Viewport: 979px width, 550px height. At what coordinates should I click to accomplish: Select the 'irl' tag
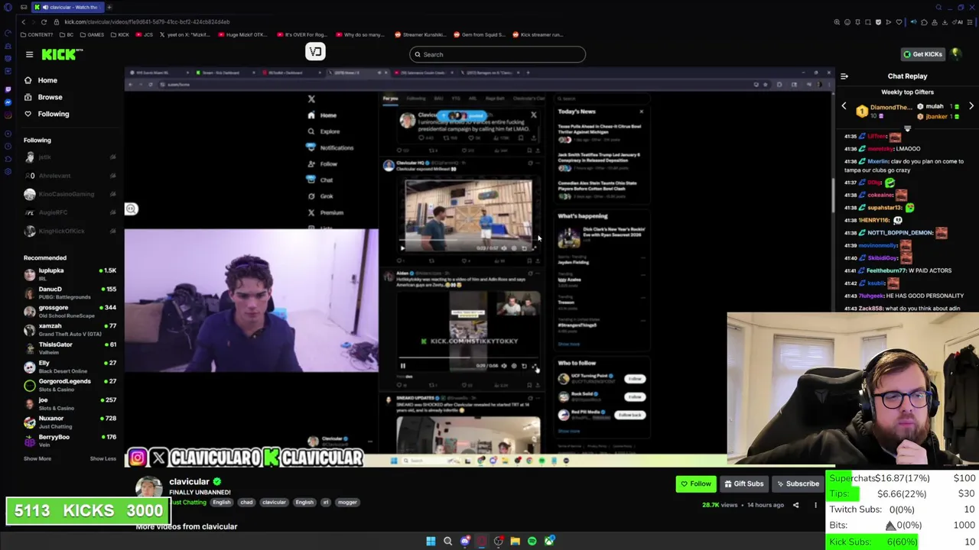[325, 503]
